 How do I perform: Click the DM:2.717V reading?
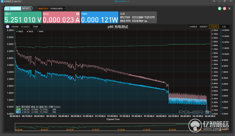pos(125,21)
